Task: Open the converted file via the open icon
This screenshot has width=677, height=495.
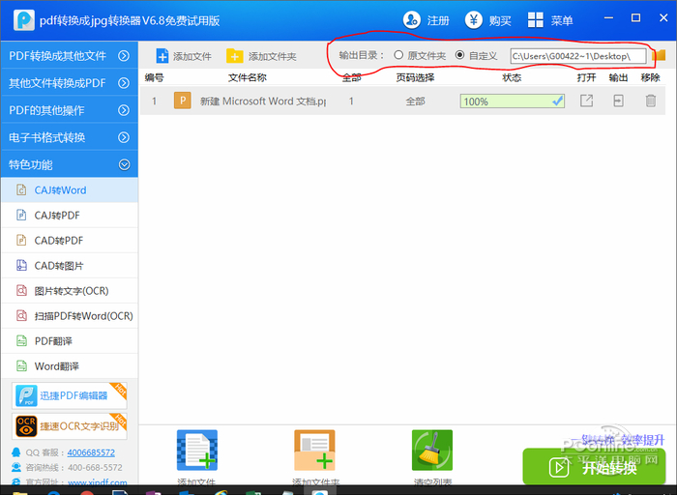Action: [586, 101]
